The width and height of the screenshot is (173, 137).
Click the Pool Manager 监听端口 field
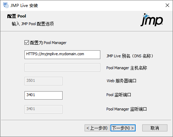pyautogui.click(x=43, y=109)
